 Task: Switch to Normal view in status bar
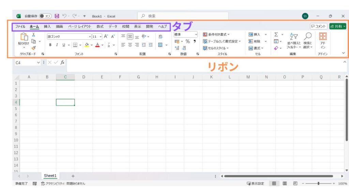tap(274, 183)
